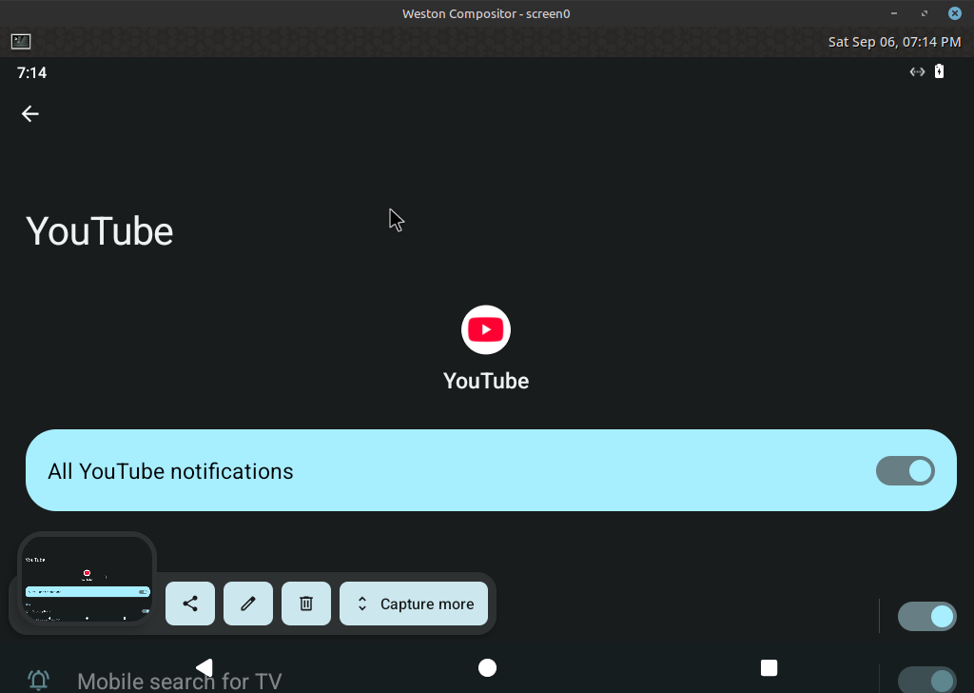
Task: Click the 7:14 clock in the status bar
Action: tap(31, 72)
